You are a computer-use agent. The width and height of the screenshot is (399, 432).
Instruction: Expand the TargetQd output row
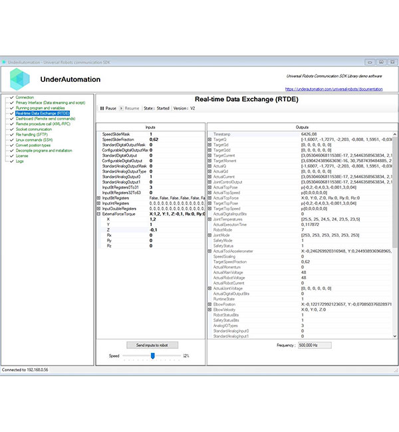210,145
